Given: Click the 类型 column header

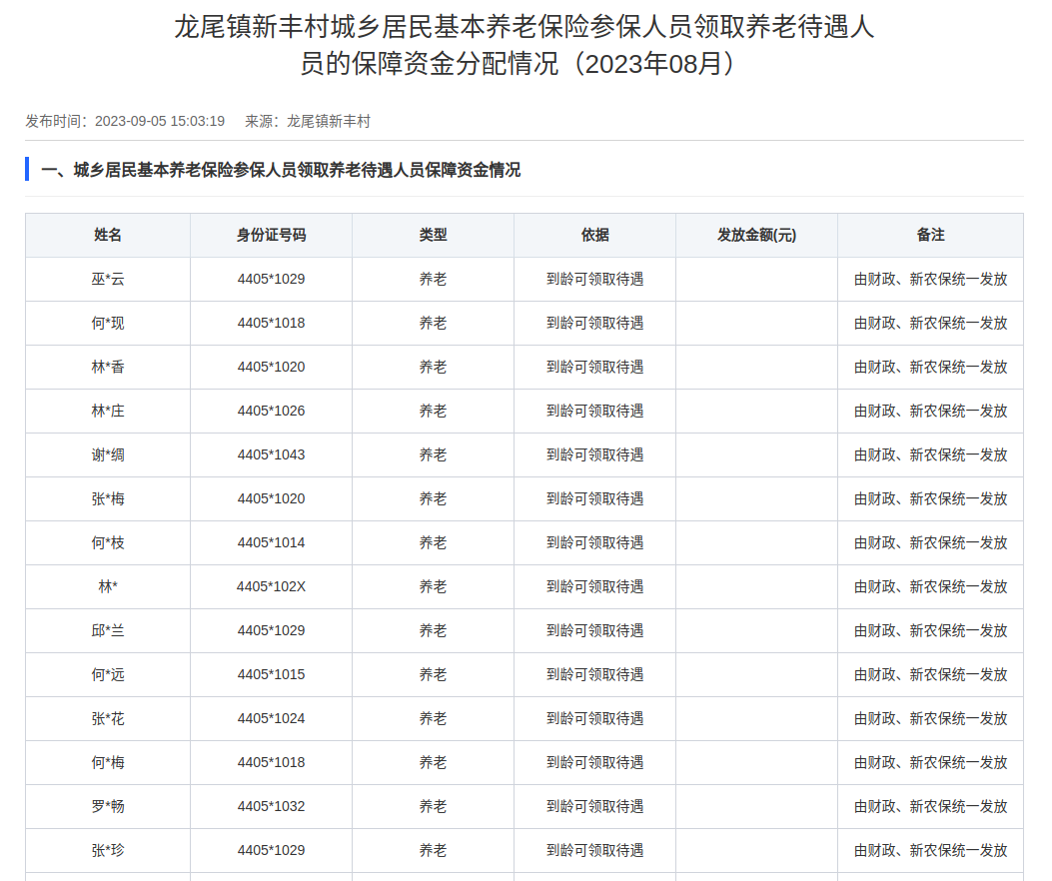Looking at the screenshot, I should [433, 235].
